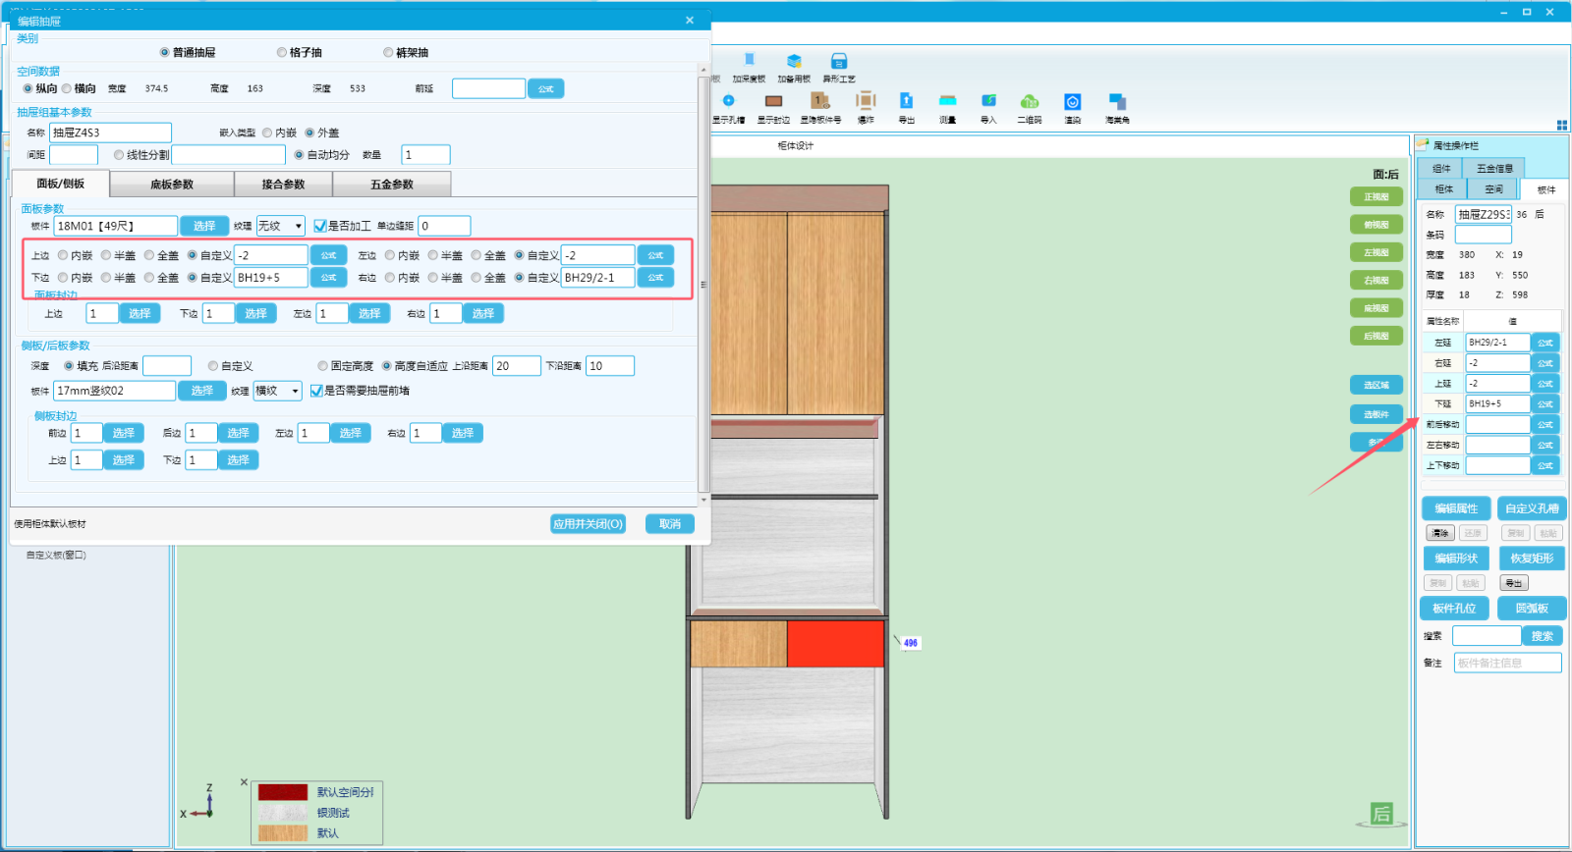Click 圆弧板 button
The width and height of the screenshot is (1572, 852).
click(x=1532, y=609)
